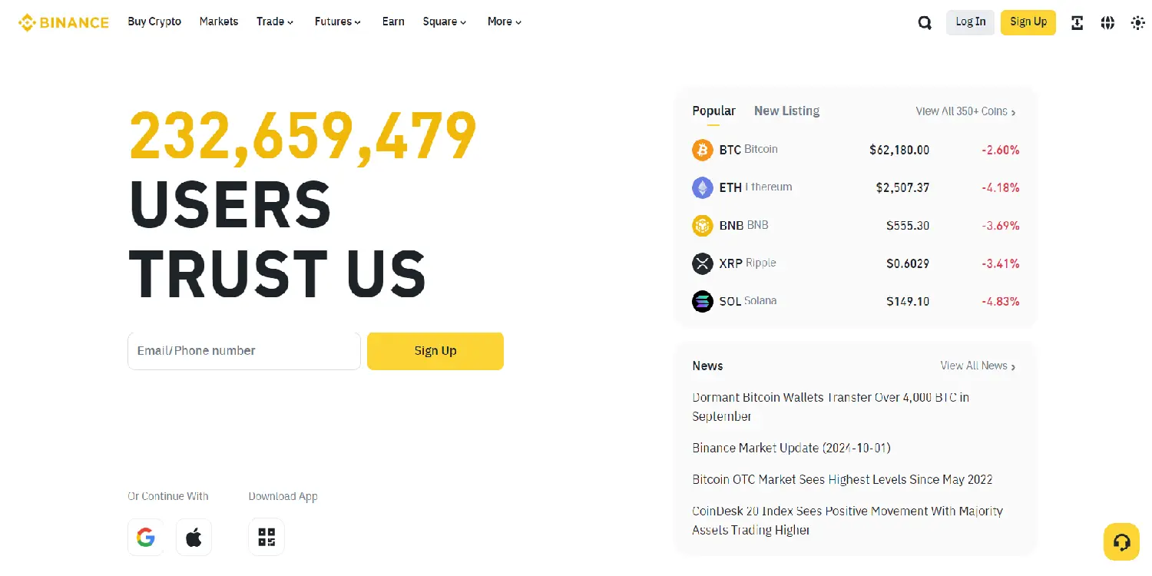The width and height of the screenshot is (1152, 576).
Task: Open the language globe icon
Action: (1107, 22)
